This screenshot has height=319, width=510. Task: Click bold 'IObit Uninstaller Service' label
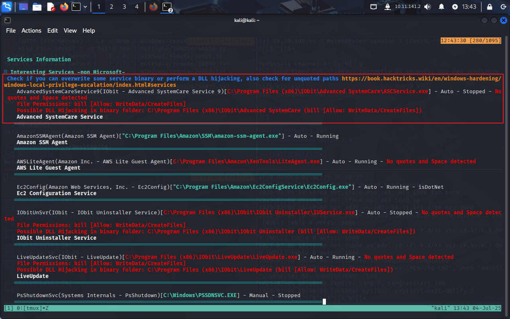point(57,238)
